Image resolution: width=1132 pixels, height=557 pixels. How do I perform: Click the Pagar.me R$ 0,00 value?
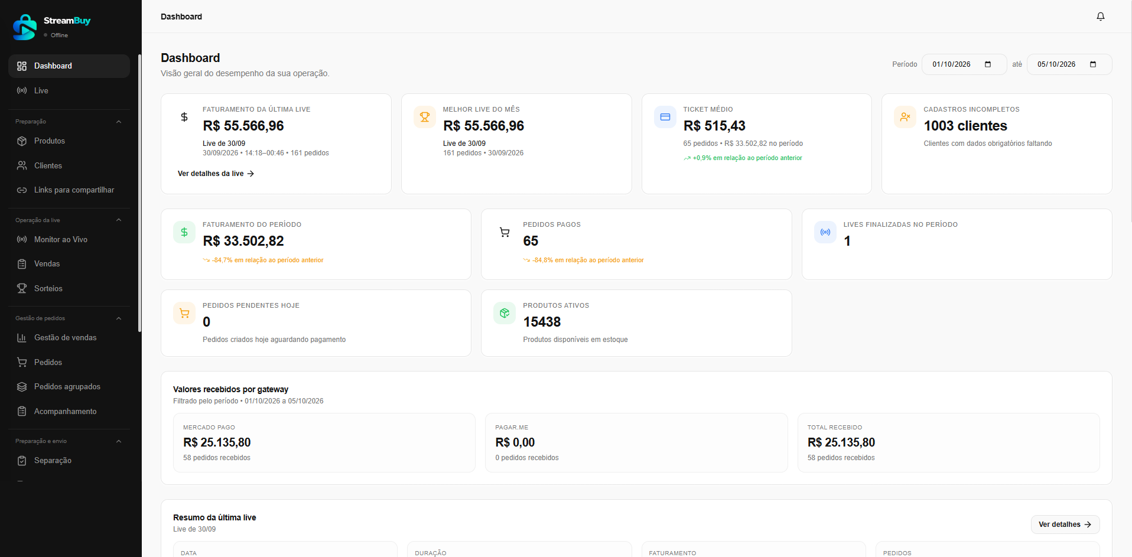pyautogui.click(x=515, y=442)
